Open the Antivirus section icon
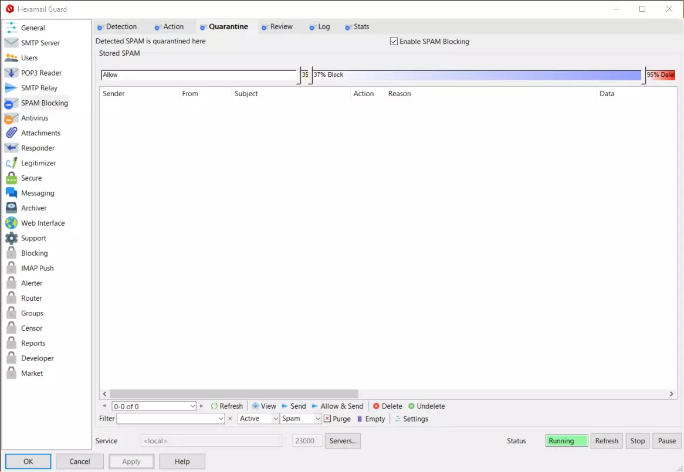 (11, 118)
